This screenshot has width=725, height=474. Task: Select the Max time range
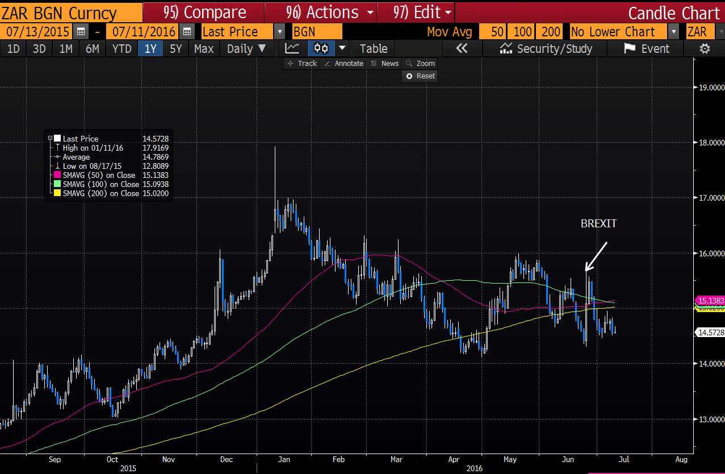pyautogui.click(x=204, y=49)
